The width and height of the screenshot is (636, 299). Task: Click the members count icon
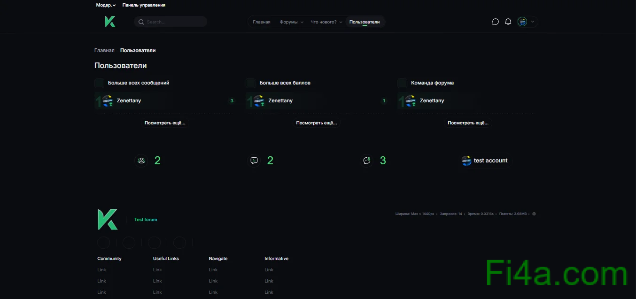(x=141, y=161)
